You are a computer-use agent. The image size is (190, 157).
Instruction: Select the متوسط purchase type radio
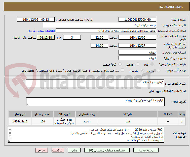[x=142, y=70]
